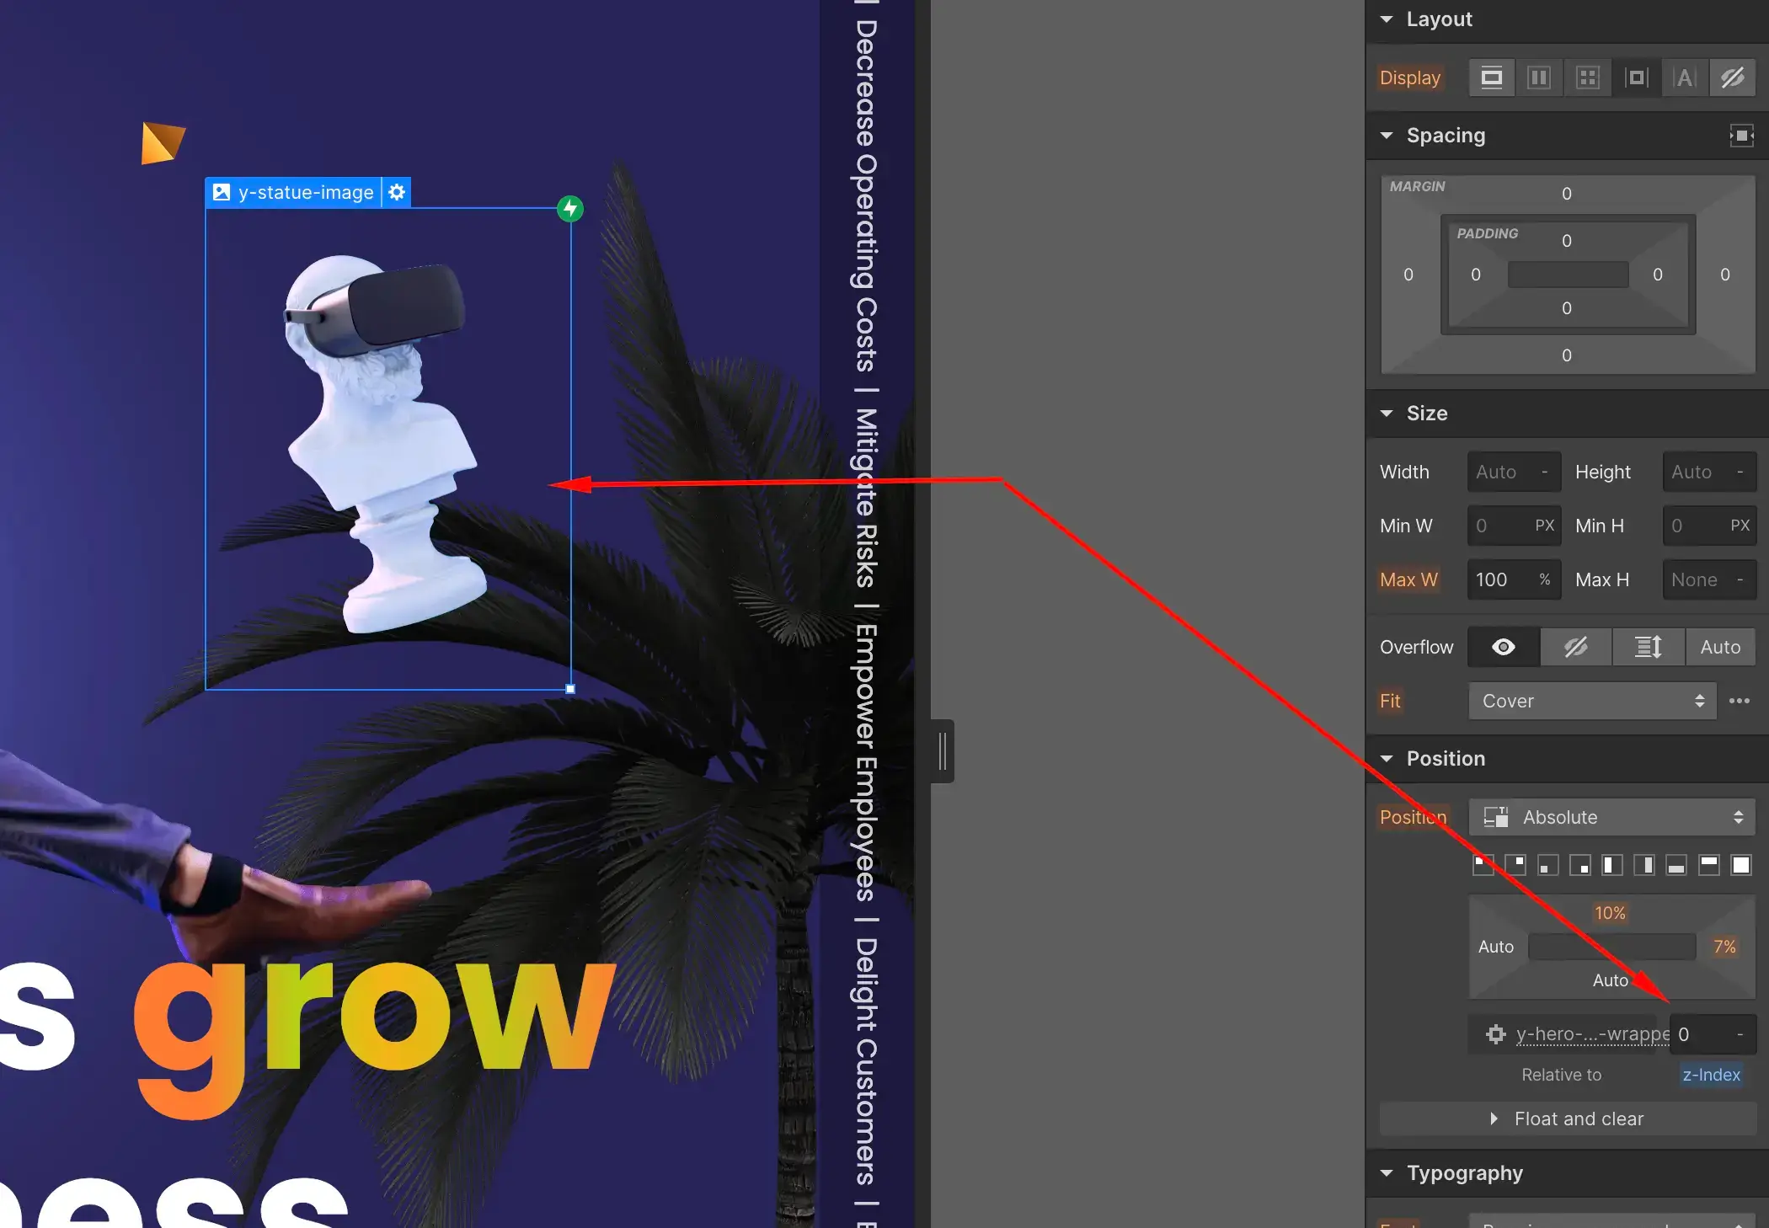Set display to grid
Image resolution: width=1769 pixels, height=1228 pixels.
click(1588, 78)
